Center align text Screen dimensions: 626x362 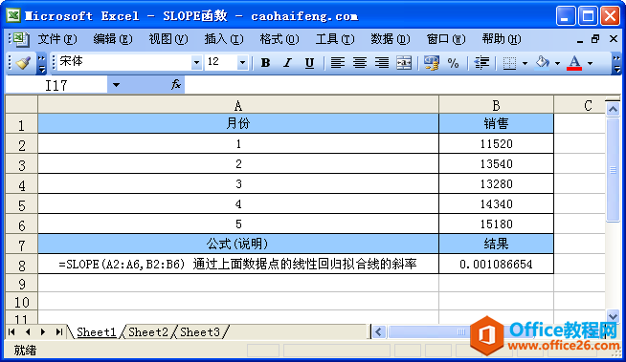coord(360,62)
